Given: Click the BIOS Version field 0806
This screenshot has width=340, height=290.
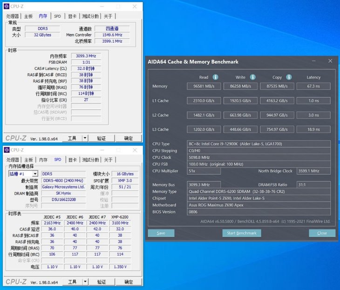Looking at the screenshot, I should tap(258, 212).
